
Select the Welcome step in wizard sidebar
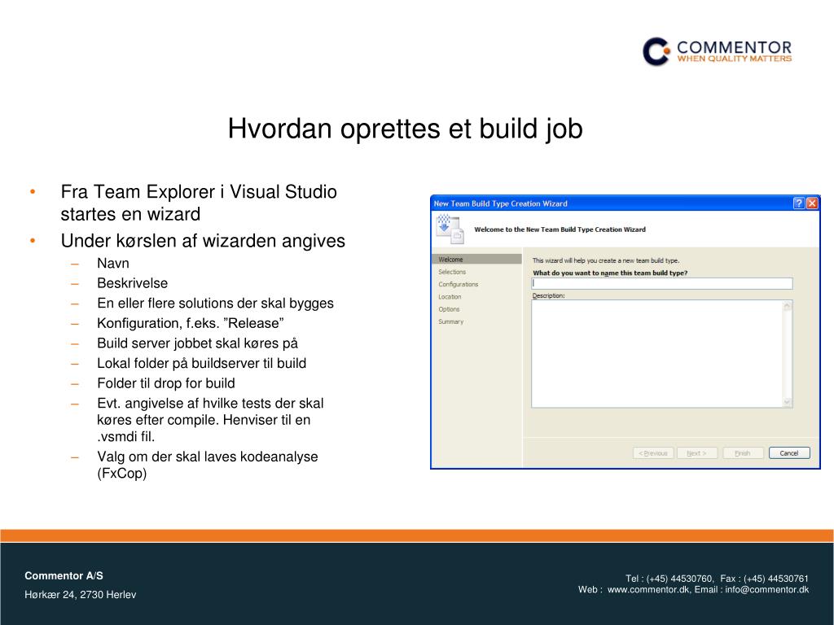pos(476,260)
